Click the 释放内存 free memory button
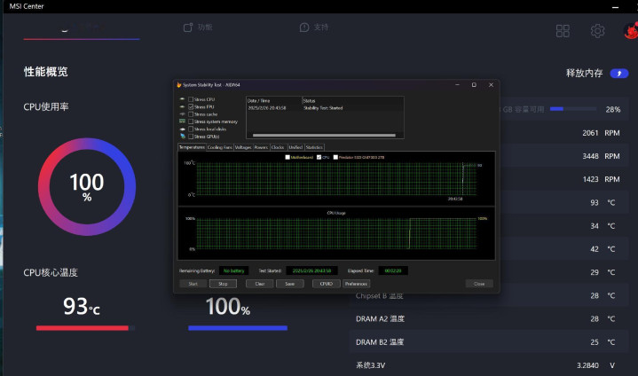Image resolution: width=638 pixels, height=376 pixels. pyautogui.click(x=618, y=74)
